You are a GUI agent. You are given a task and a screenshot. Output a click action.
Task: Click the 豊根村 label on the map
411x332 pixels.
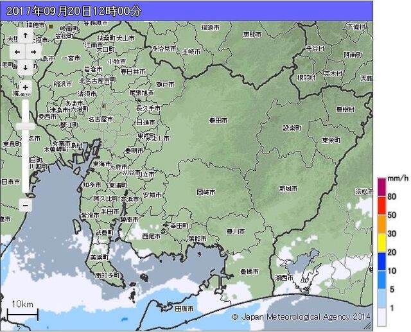[345, 109]
